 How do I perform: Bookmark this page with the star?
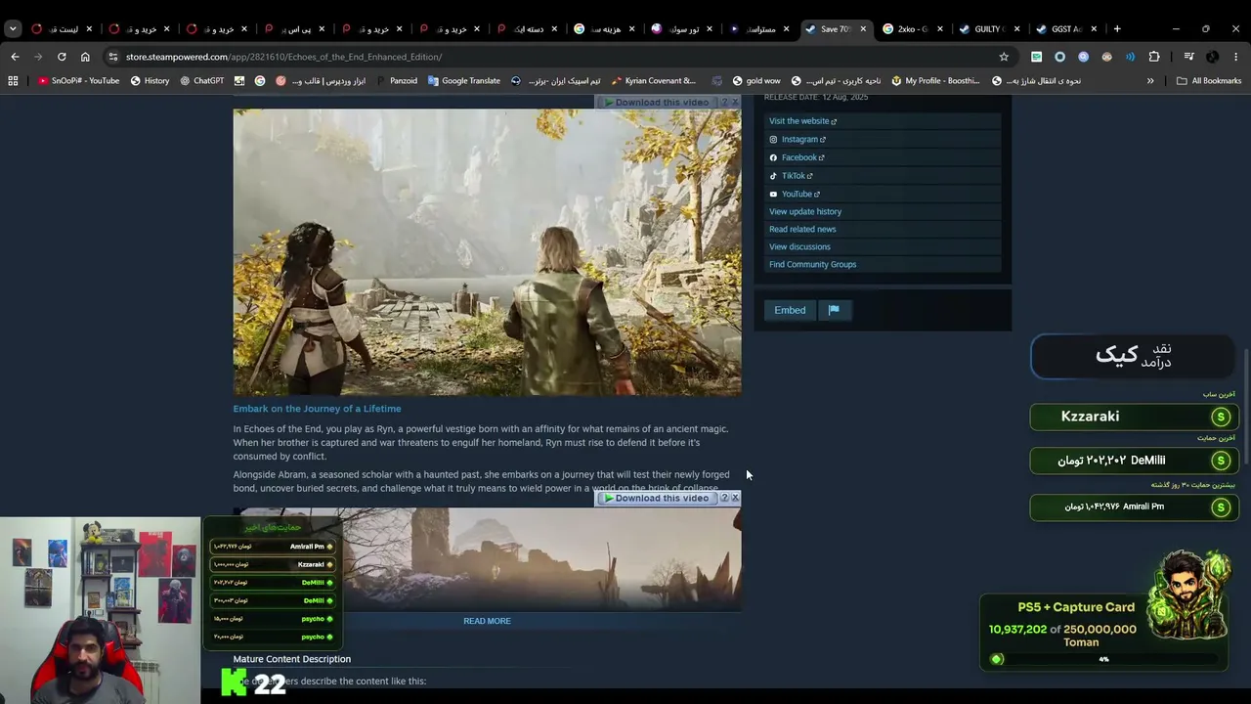pos(1004,57)
